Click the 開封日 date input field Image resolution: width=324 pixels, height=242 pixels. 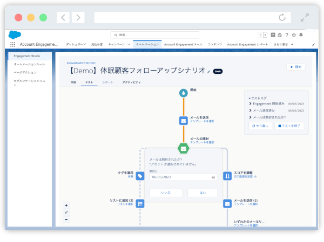[183, 177]
